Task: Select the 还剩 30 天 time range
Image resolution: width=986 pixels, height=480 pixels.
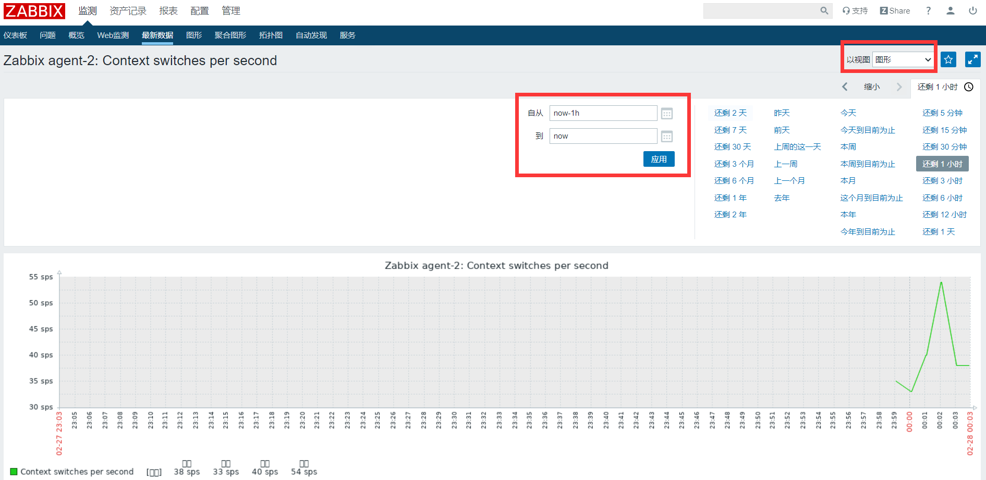Action: (x=733, y=147)
